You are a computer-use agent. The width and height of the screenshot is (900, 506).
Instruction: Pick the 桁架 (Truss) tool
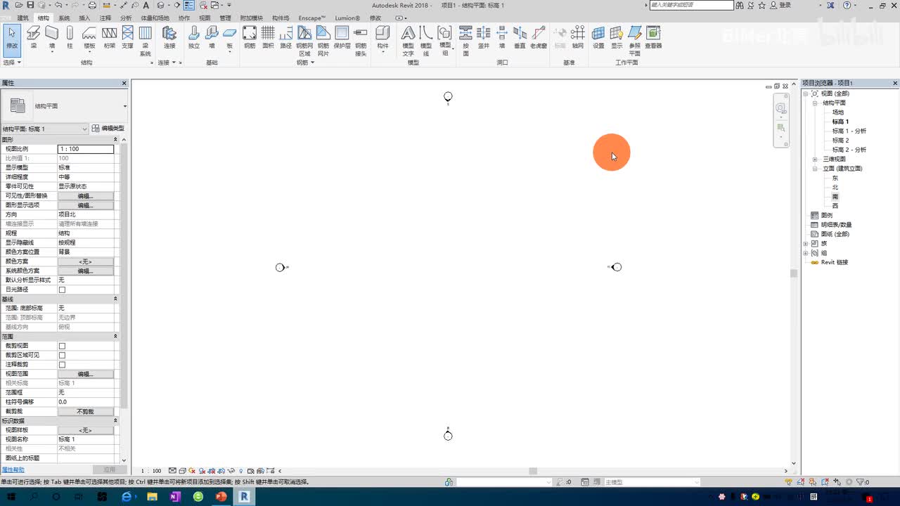[109, 37]
